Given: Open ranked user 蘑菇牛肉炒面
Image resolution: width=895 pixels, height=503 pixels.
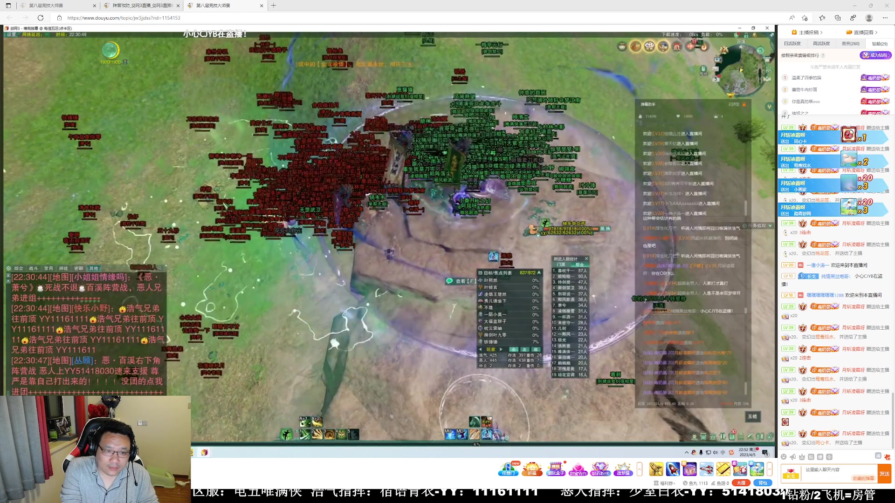Looking at the screenshot, I should click(x=804, y=89).
